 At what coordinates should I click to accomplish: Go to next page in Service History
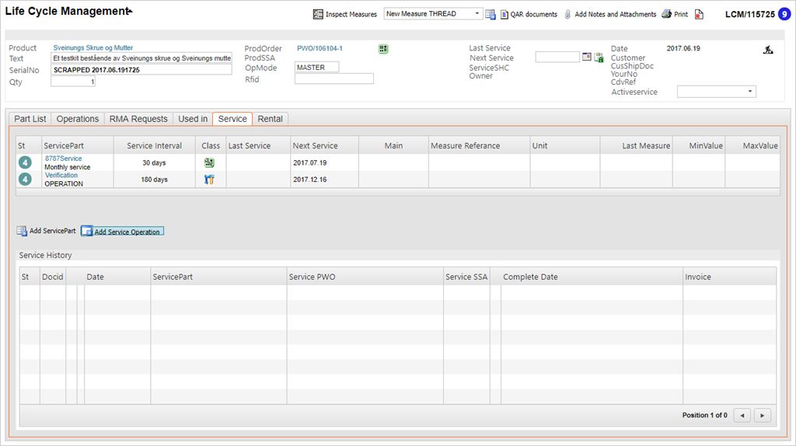click(x=763, y=416)
